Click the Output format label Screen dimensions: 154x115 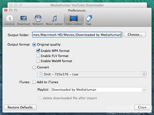pyautogui.click(x=19, y=45)
